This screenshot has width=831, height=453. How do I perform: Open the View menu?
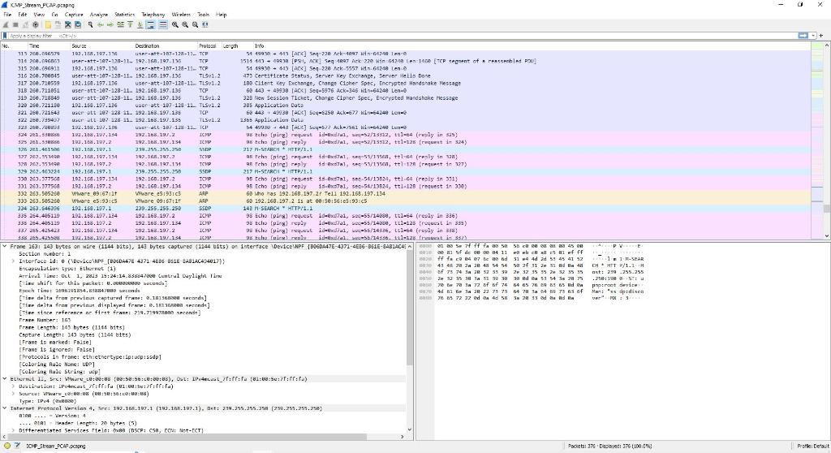click(x=39, y=15)
